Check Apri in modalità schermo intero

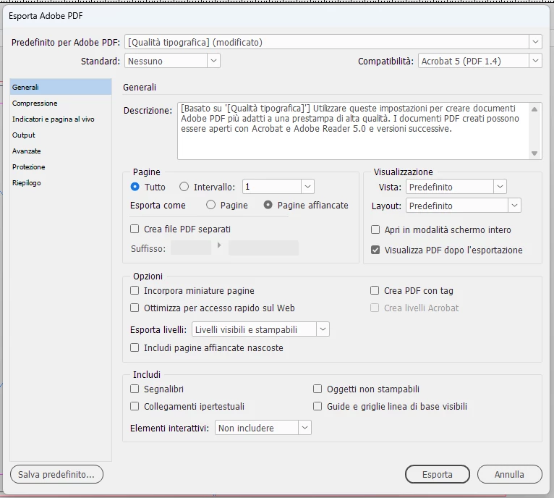pos(375,229)
